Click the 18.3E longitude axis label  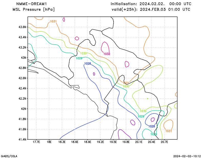pyautogui.click(x=62, y=142)
